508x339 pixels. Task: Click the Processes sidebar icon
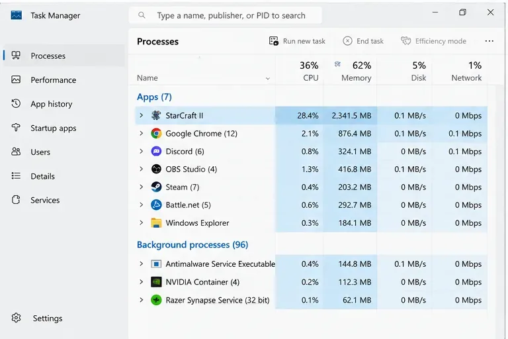(16, 56)
